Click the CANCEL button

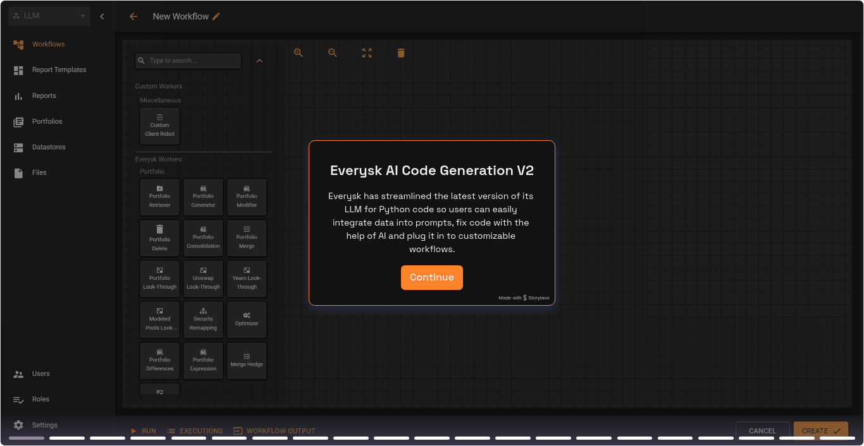pyautogui.click(x=762, y=431)
